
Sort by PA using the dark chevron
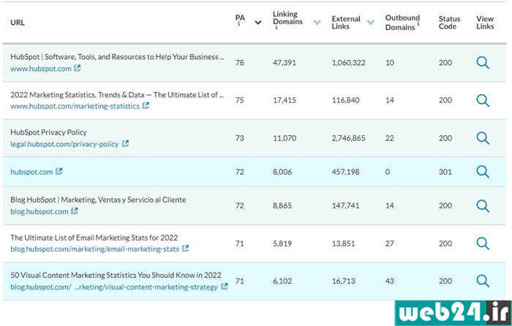(258, 23)
